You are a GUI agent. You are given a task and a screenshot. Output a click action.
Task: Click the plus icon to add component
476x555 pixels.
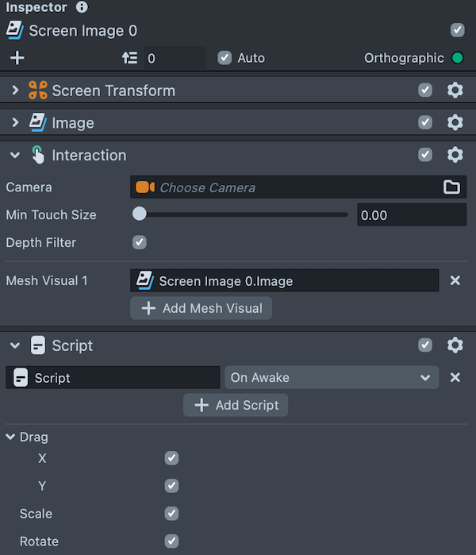coord(17,58)
